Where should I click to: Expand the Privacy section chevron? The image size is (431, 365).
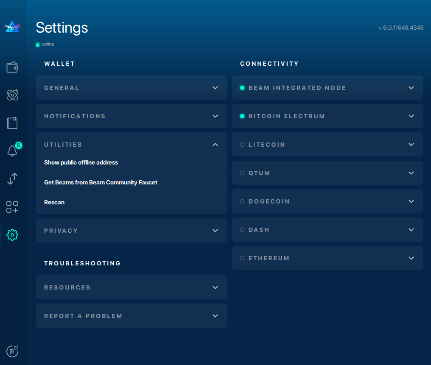click(x=215, y=231)
